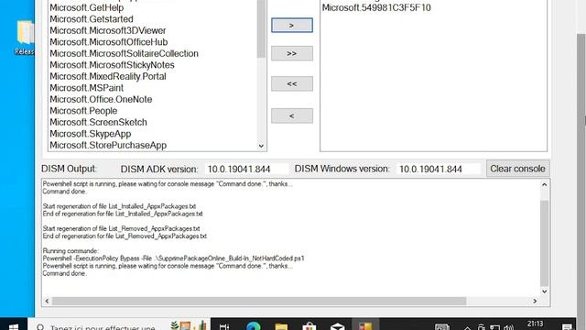The height and width of the screenshot is (330, 586).
Task: Click the double left arrow << button
Action: tap(292, 83)
